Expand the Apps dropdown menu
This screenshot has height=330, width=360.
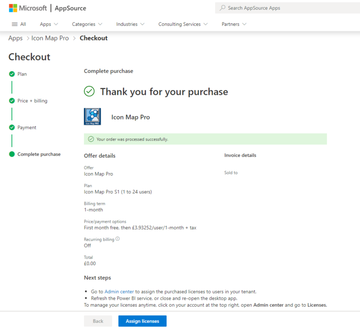point(49,24)
